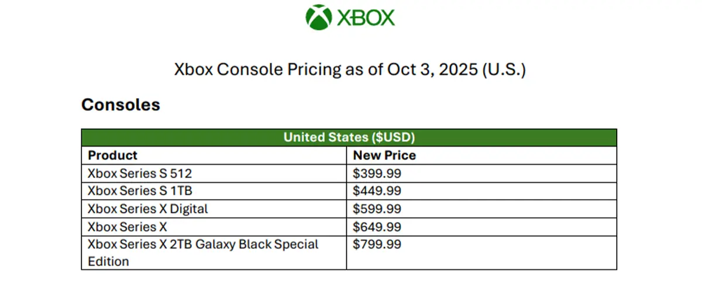Select the Product column header
This screenshot has height=285, width=702.
tap(214, 155)
